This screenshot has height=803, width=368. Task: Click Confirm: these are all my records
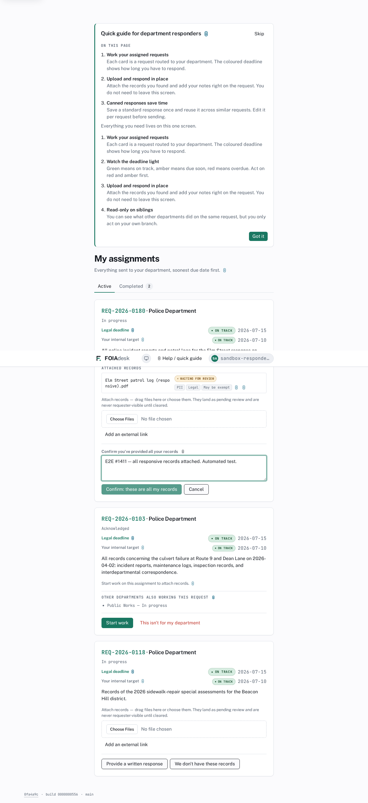coord(141,489)
